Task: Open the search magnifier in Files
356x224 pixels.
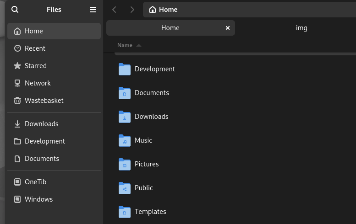Action: 15,10
